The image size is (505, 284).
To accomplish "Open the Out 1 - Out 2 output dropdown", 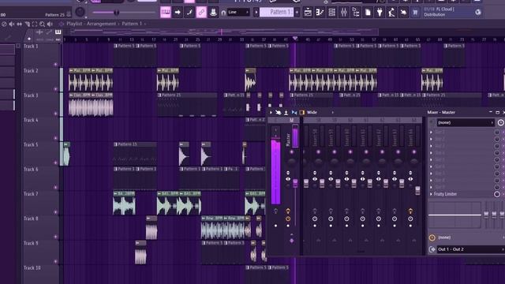I will click(471, 249).
